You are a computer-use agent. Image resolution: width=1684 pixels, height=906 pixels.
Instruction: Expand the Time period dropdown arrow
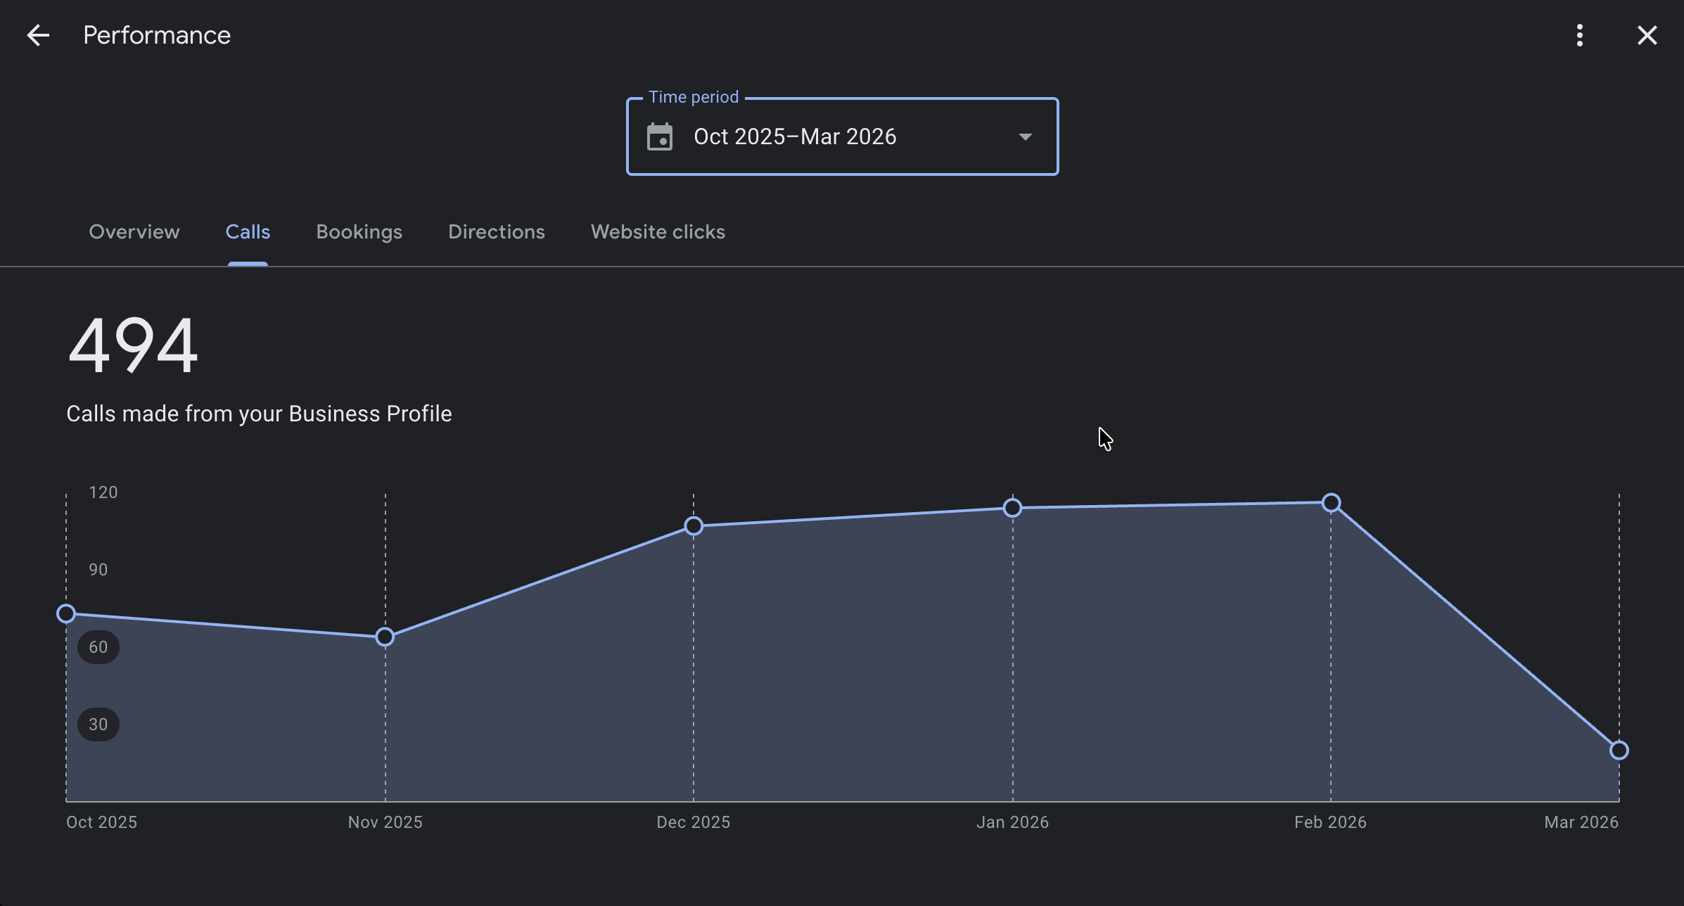click(x=1025, y=137)
